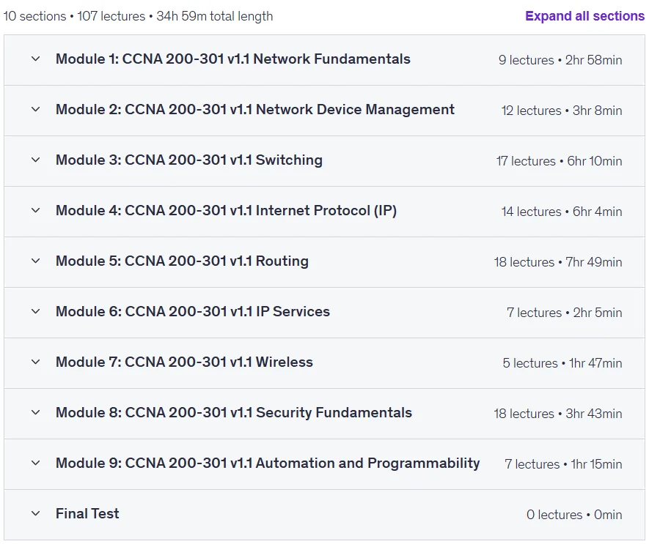The width and height of the screenshot is (649, 544).
Task: Toggle chevron next to Module 4 Internet Protocol
Action: click(36, 210)
